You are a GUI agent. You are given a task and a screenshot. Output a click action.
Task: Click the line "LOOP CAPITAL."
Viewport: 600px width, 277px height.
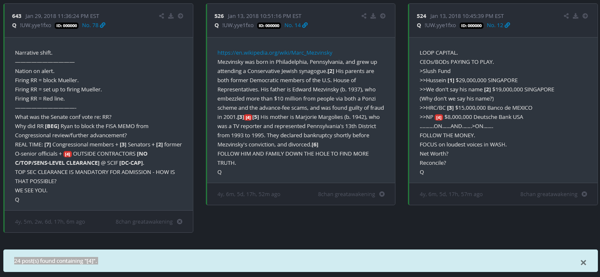point(439,53)
